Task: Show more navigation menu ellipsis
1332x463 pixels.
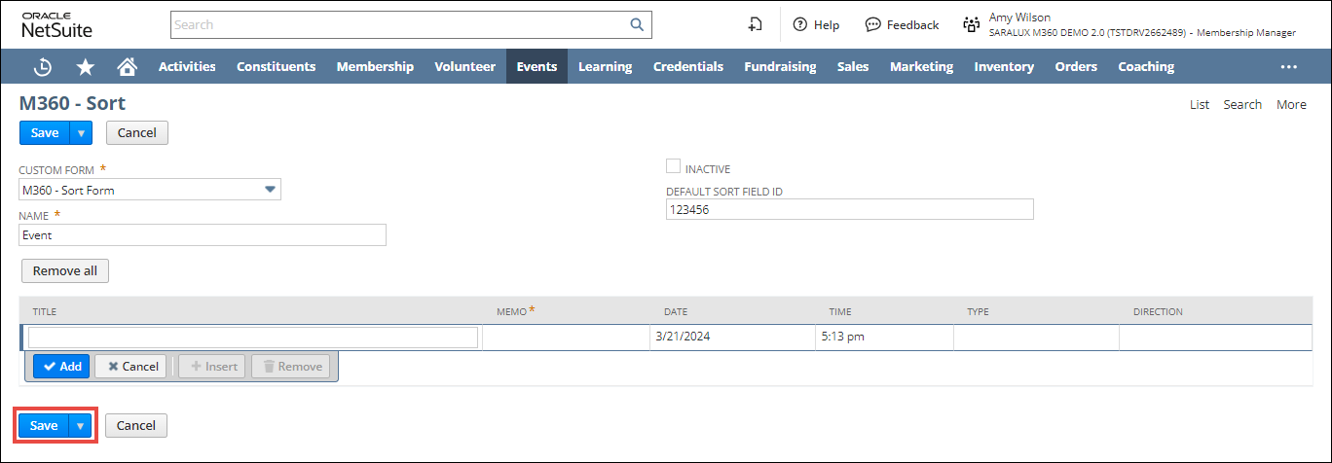Action: pyautogui.click(x=1289, y=67)
